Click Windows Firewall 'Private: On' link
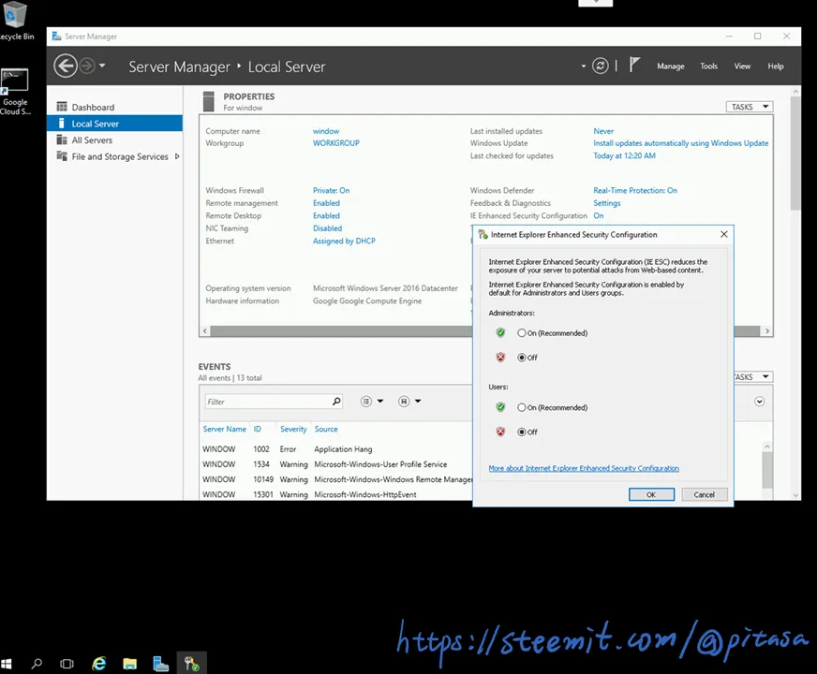The height and width of the screenshot is (674, 817). click(x=331, y=190)
